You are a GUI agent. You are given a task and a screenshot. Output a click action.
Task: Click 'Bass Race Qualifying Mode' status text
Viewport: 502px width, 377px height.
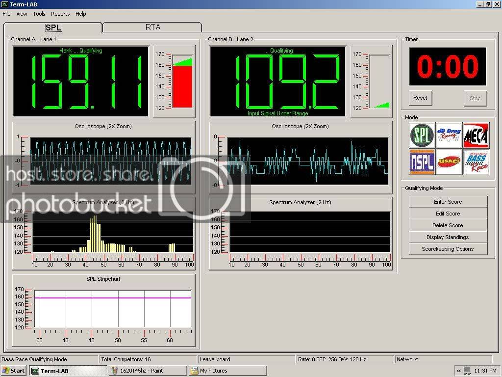pos(34,359)
